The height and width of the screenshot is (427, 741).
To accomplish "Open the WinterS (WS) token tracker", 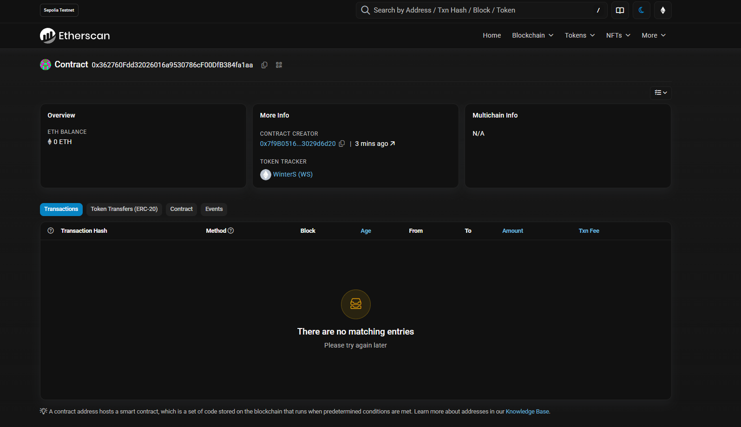I will [293, 175].
